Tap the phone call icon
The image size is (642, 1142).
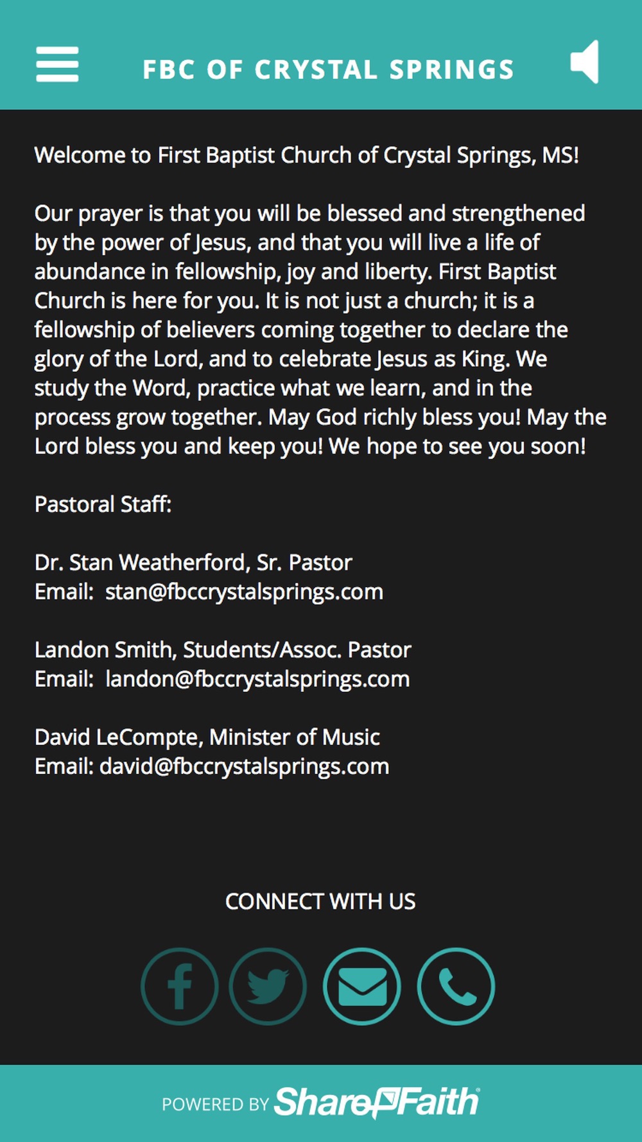click(456, 986)
